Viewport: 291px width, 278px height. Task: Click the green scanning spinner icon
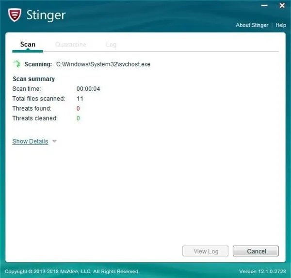(17, 64)
